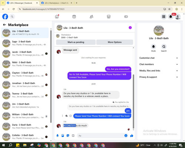The width and height of the screenshot is (185, 148).
Task: Mute this chat with bell icon
Action: point(154,47)
